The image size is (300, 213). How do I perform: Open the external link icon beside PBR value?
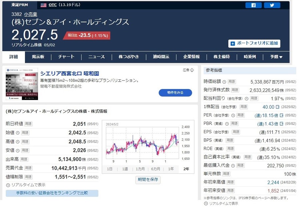(282, 123)
